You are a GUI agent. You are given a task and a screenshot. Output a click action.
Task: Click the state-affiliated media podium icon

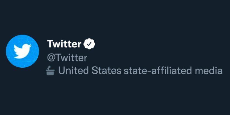tap(51, 71)
